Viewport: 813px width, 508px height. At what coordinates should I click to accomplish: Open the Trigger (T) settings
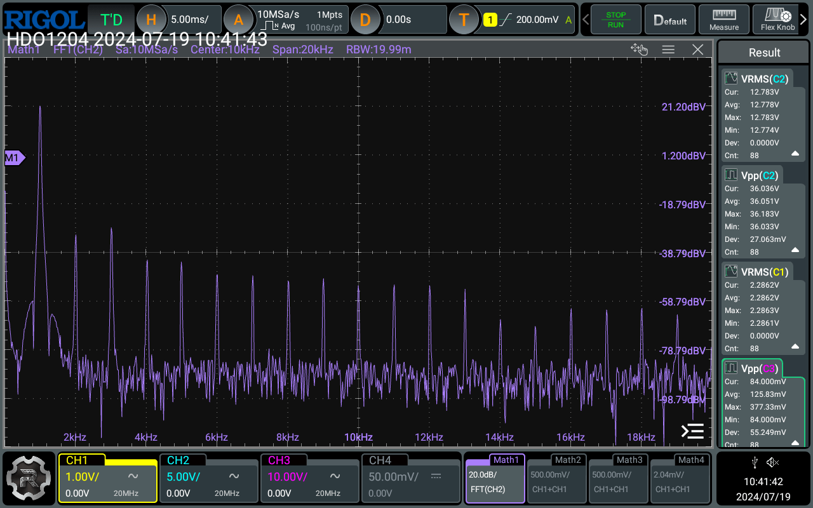(464, 20)
